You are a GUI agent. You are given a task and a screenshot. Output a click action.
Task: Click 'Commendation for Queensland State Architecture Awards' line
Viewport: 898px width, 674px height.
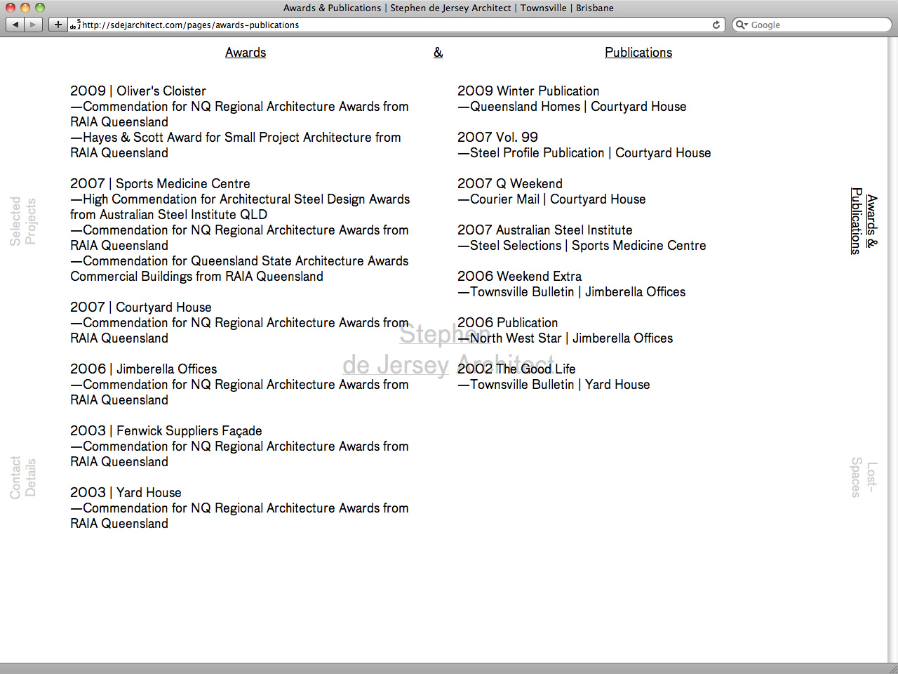pos(239,261)
